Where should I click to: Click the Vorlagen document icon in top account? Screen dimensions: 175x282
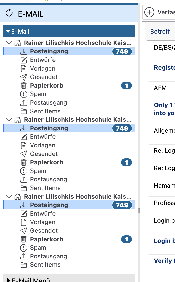(24, 69)
